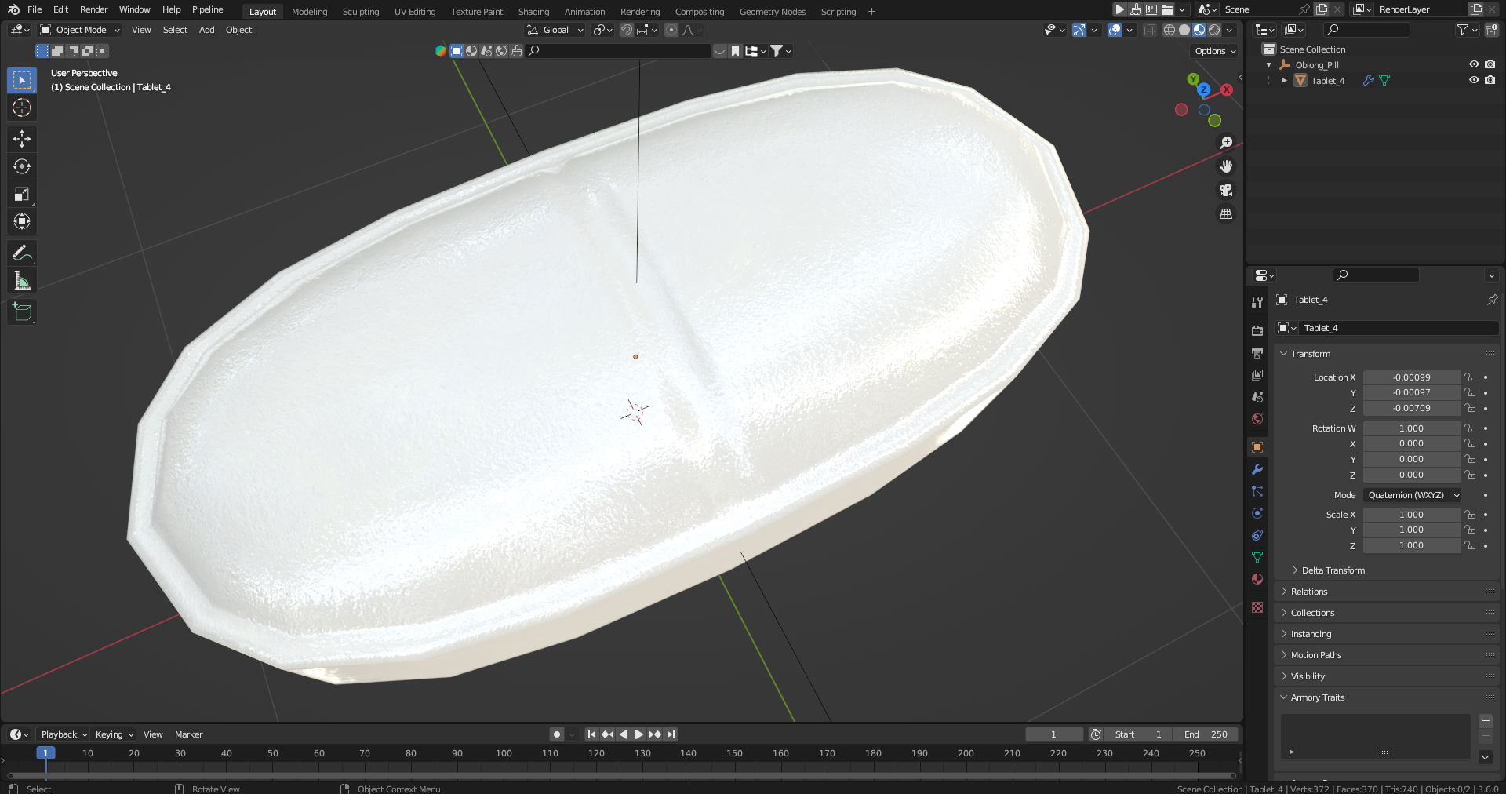The width and height of the screenshot is (1506, 794).
Task: Open the viewport Add menu
Action: [x=206, y=30]
